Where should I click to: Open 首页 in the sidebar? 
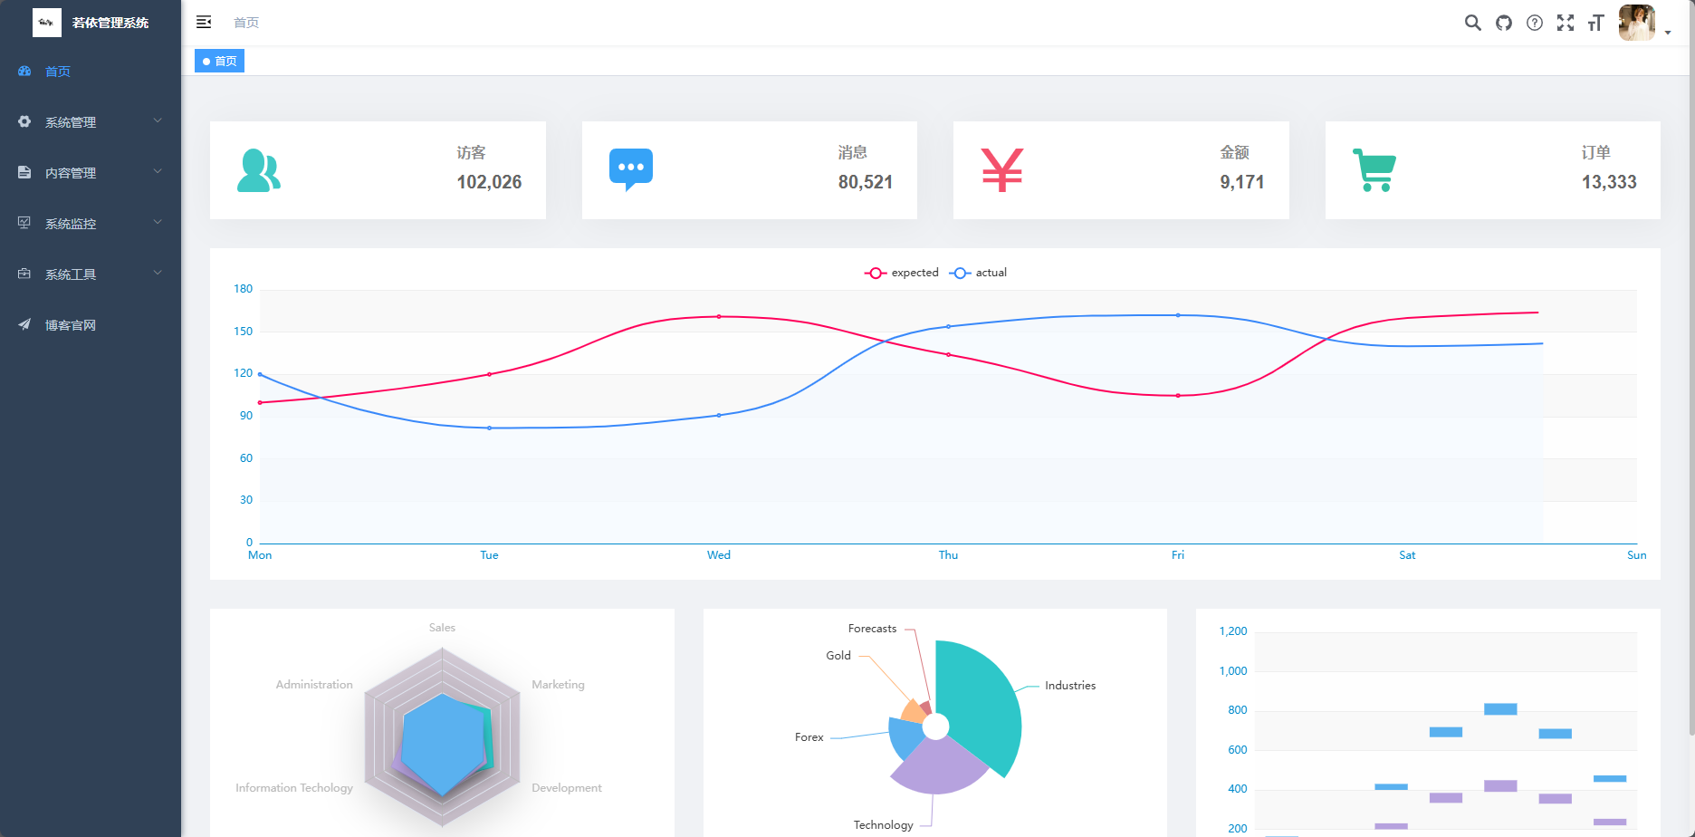(x=91, y=72)
